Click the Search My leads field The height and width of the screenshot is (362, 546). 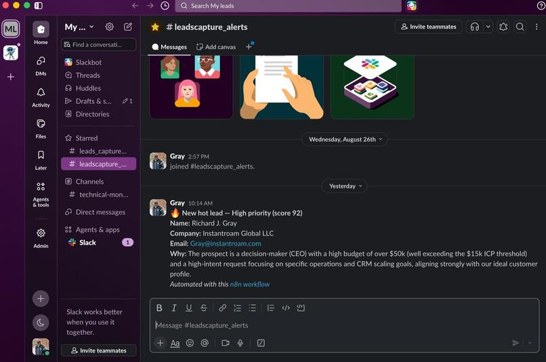click(x=288, y=6)
